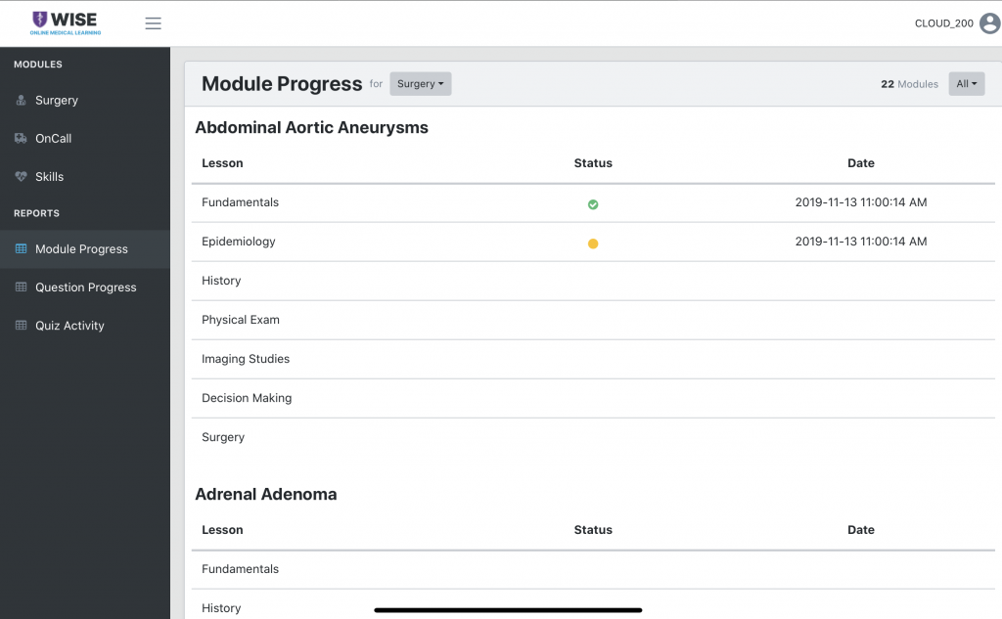The image size is (1002, 619).
Task: Open the All modules filter dropdown
Action: click(966, 84)
